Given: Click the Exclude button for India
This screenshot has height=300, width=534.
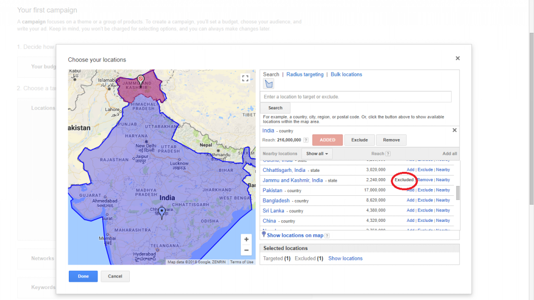Looking at the screenshot, I should click(360, 140).
